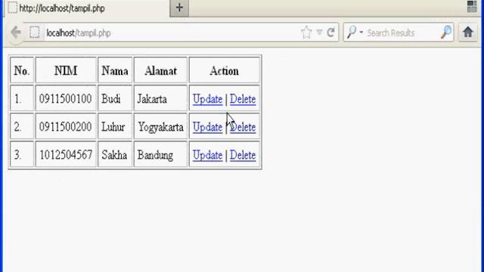
Task: Click Delete link for Luhur
Action: tap(243, 127)
